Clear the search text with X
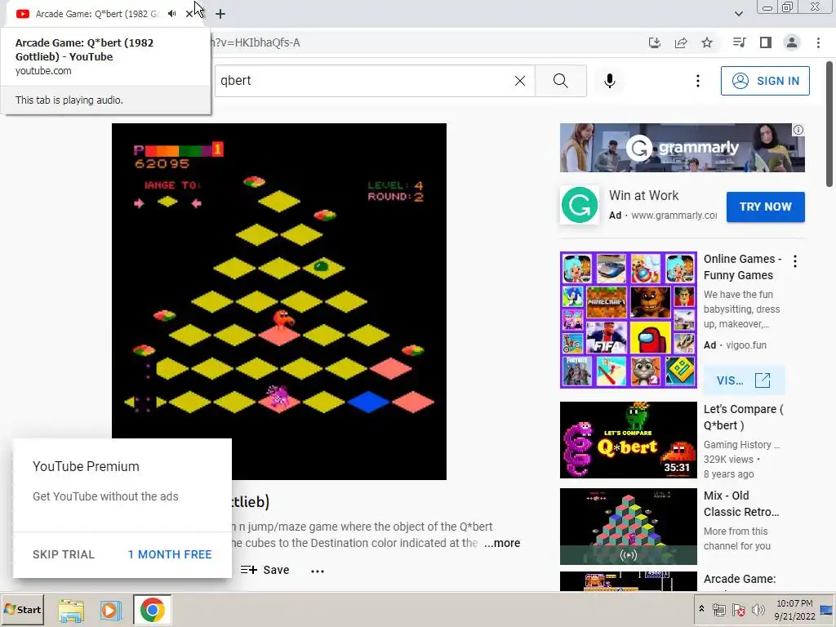 coord(520,81)
